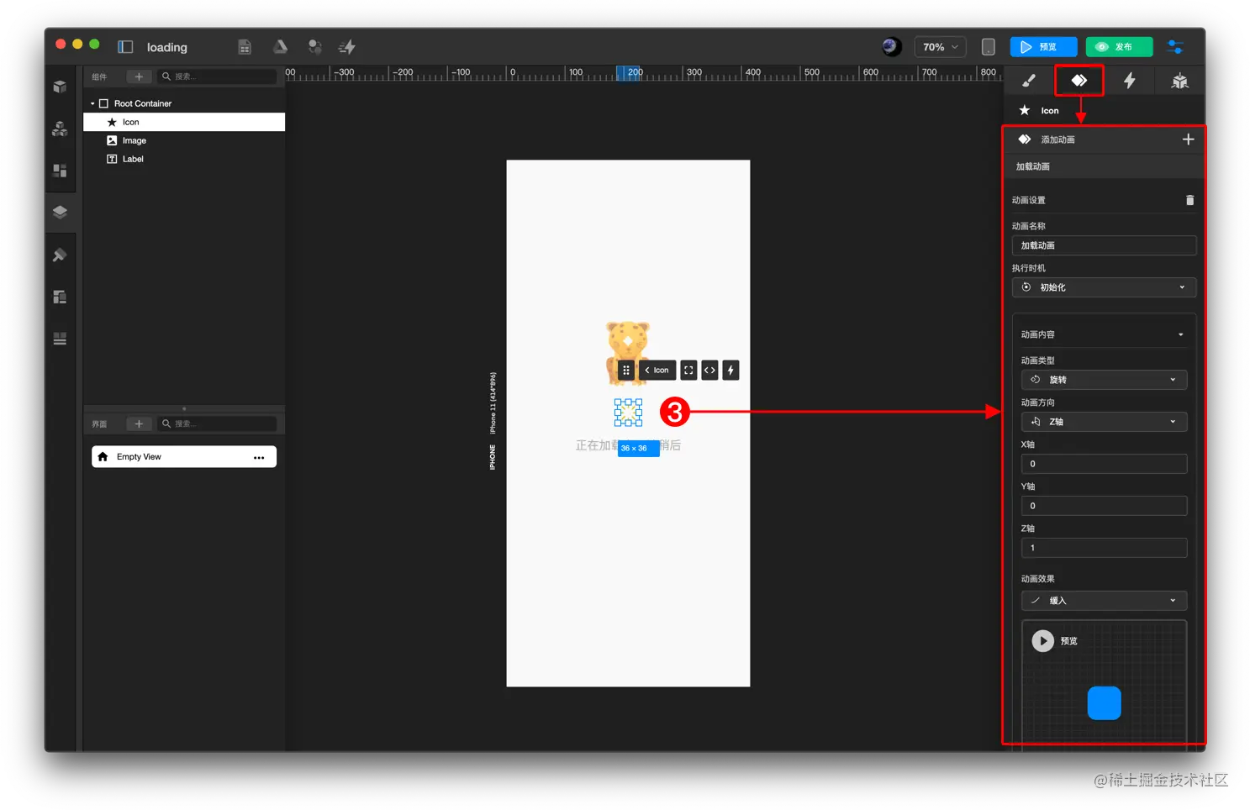Click the blue square in animation preview

coord(1104,703)
